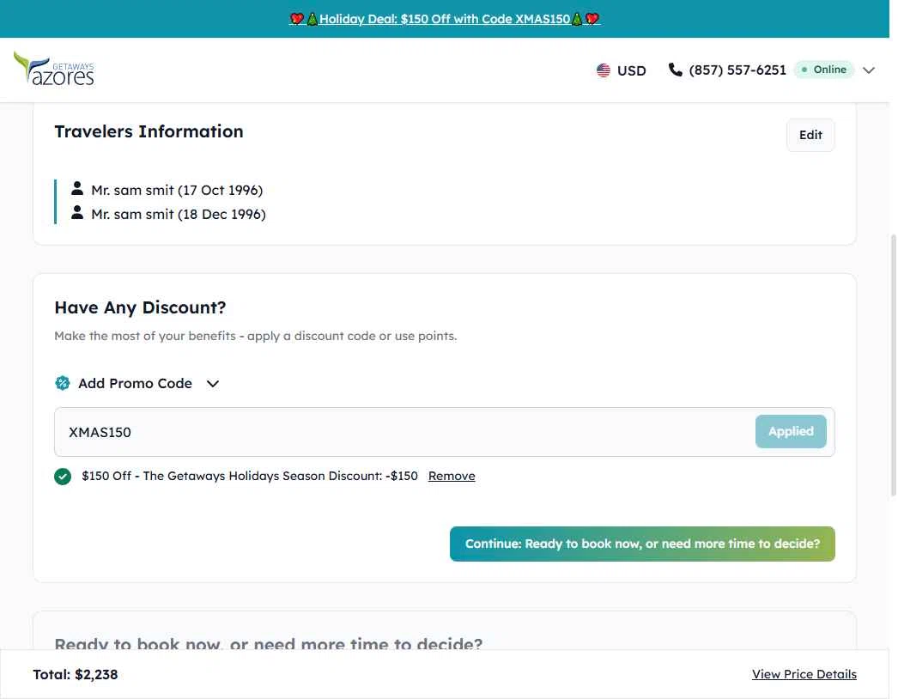
Task: Click the green checkmark discount icon
Action: coord(63,476)
